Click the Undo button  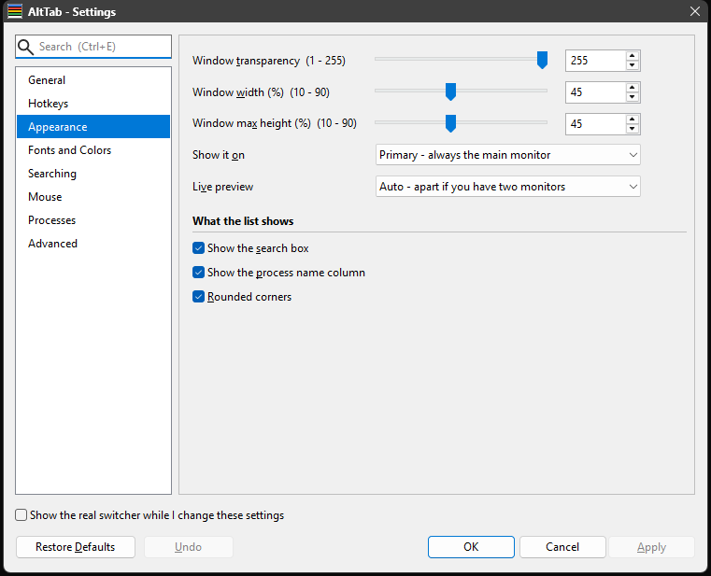point(188,547)
